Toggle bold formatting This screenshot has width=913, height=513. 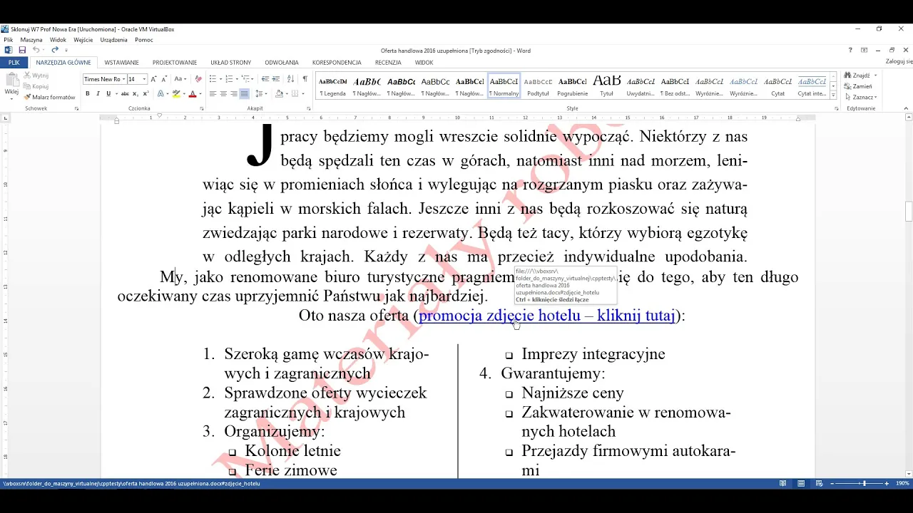(x=88, y=93)
